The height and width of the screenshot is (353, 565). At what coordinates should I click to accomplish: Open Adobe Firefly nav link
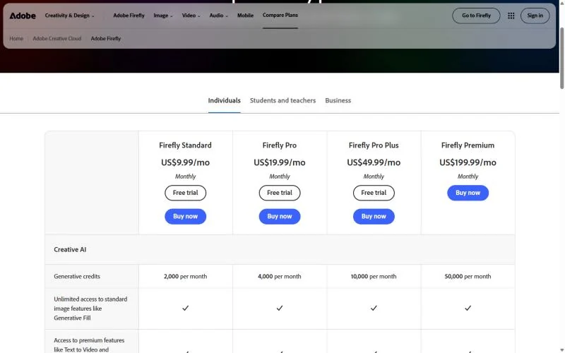[x=129, y=16]
